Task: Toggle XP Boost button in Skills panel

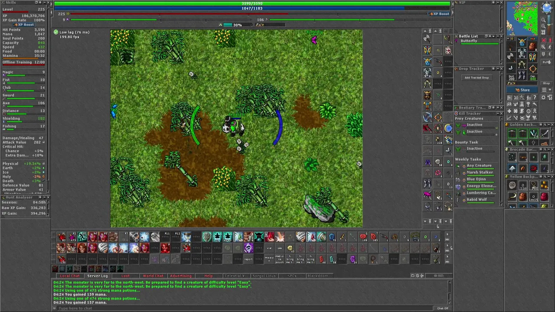Action: (23, 25)
